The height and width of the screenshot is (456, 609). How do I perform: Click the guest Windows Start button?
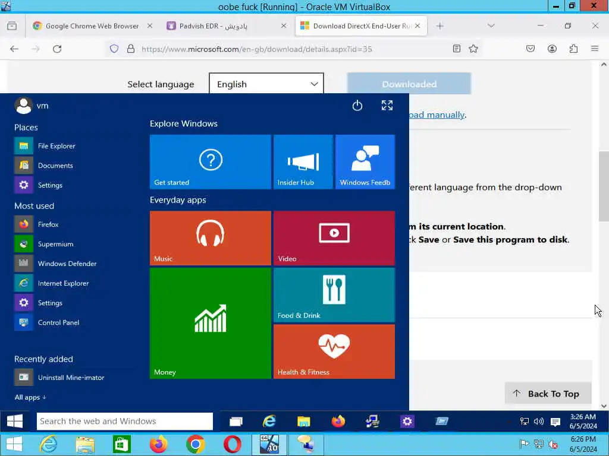click(15, 421)
